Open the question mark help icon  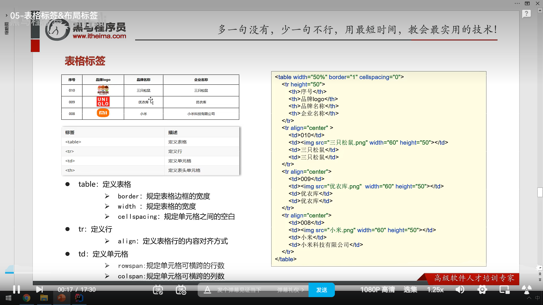[x=526, y=14]
